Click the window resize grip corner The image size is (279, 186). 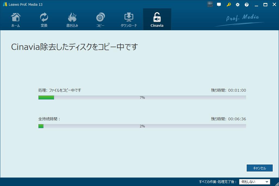click(x=277, y=184)
